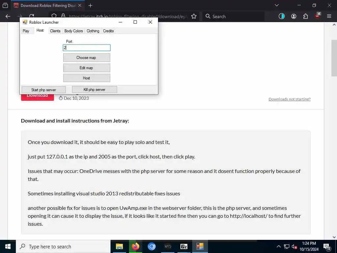This screenshot has height=253, width=337.
Task: Bookmark this page with the star icon
Action: tap(194, 16)
